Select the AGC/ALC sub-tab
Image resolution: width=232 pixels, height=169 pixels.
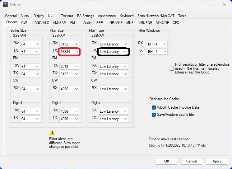pos(42,22)
